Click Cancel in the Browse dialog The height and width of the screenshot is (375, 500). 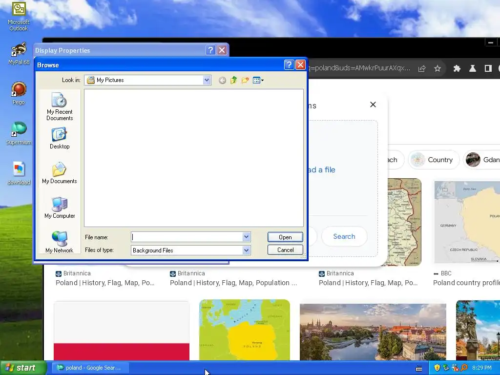coord(285,250)
